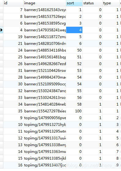Viewport: 121px width, 171px height.
Task: Select image cell banner/1481537526epc
Action: tap(45, 17)
